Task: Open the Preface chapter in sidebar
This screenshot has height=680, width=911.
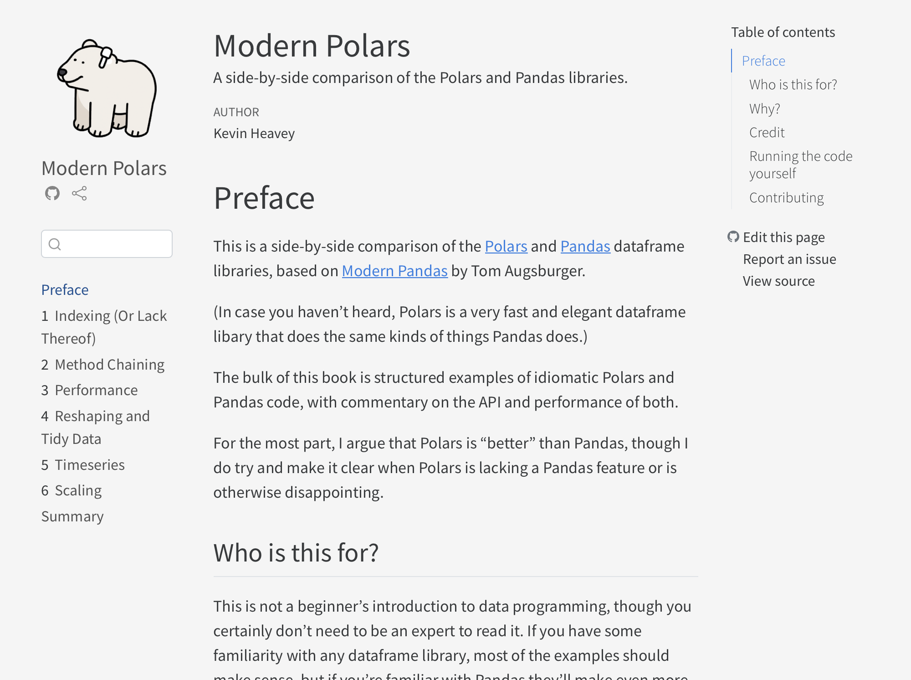Action: (65, 290)
